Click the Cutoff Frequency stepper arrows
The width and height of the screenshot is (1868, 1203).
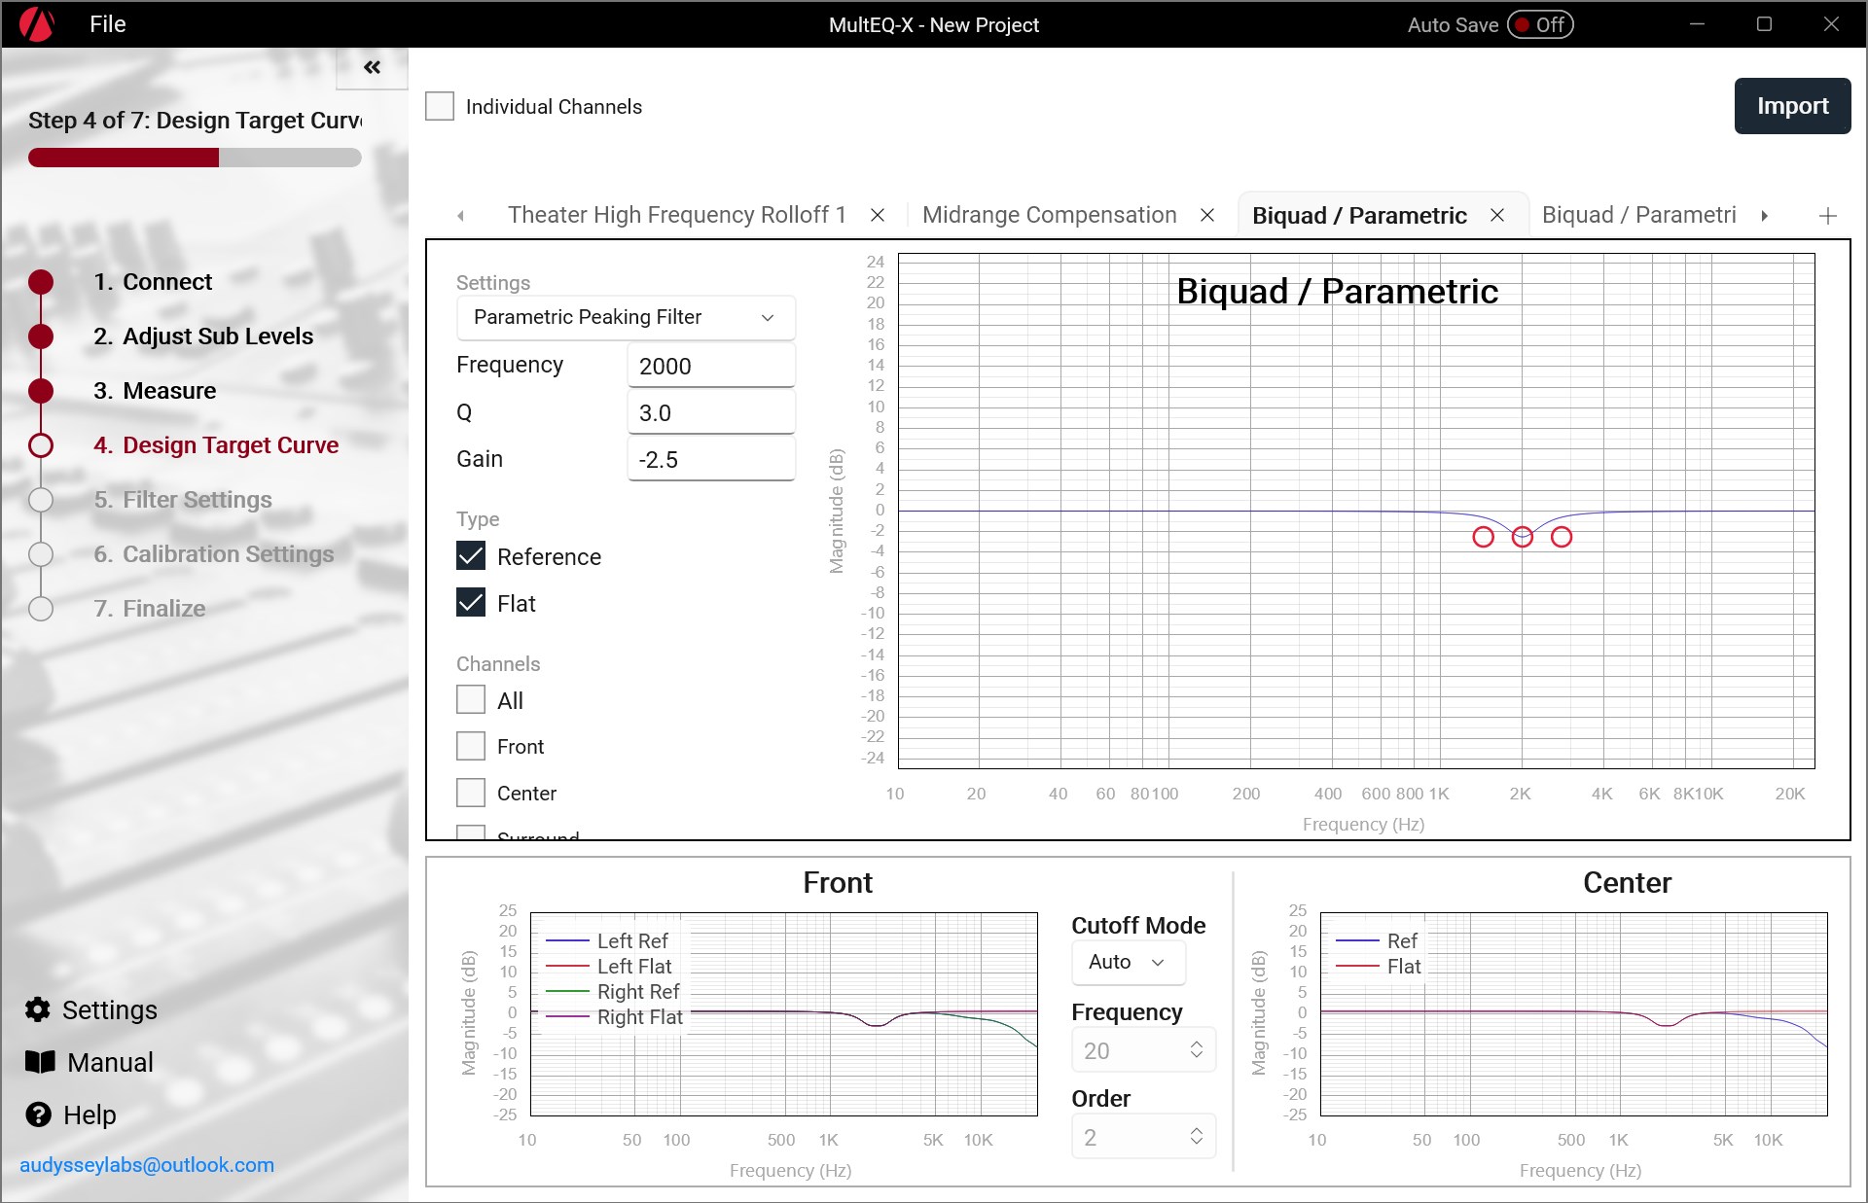1197,1050
